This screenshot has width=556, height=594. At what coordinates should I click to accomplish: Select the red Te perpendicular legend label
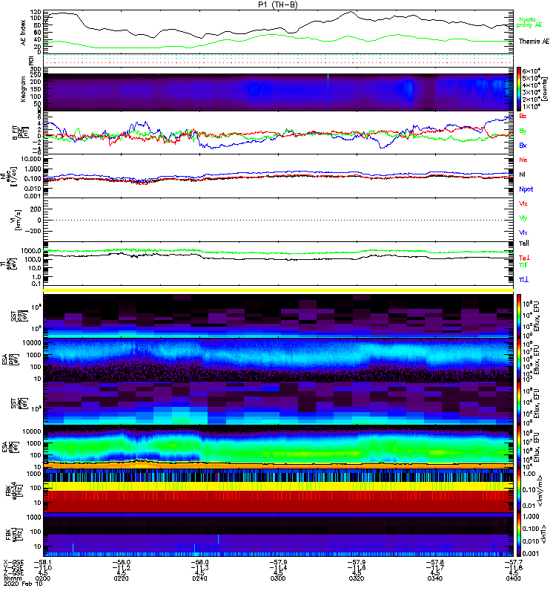524,258
